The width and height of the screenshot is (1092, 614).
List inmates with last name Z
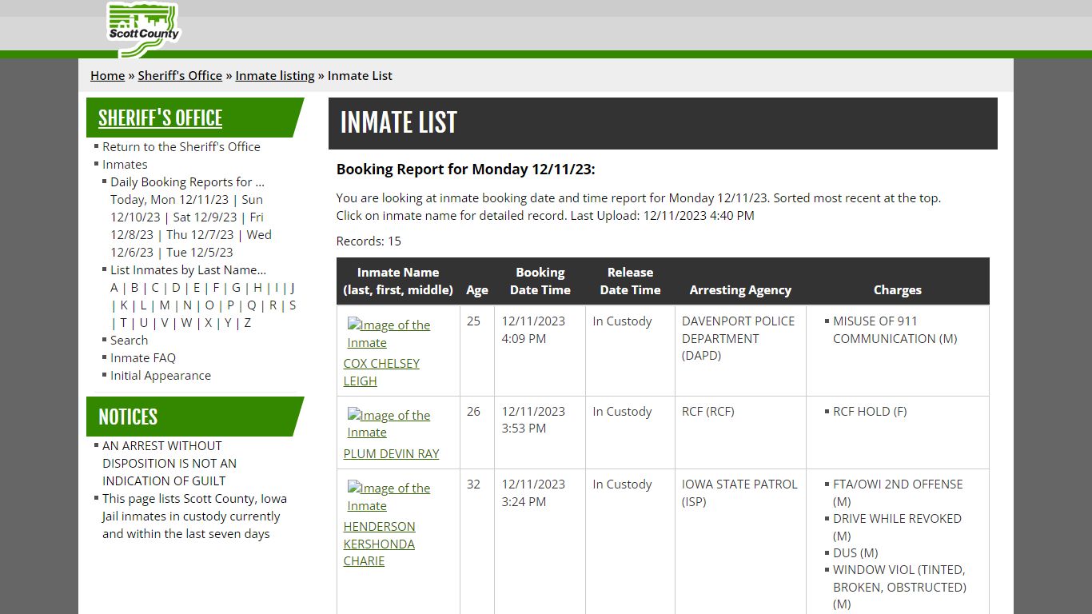pos(248,322)
